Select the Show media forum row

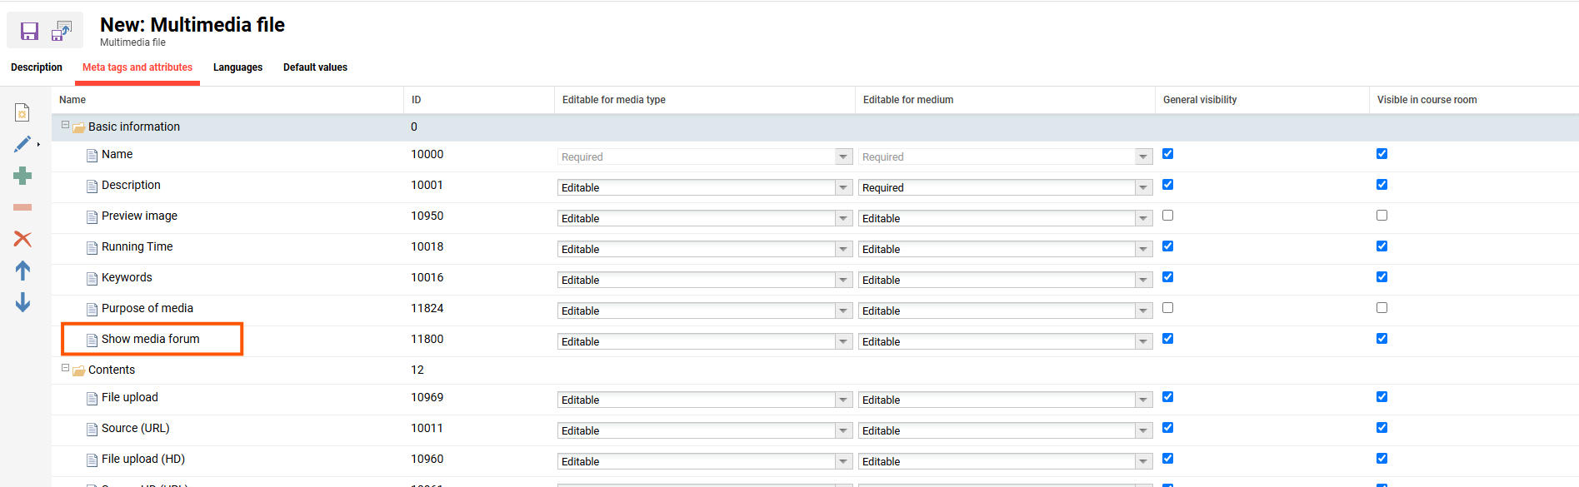coord(151,340)
